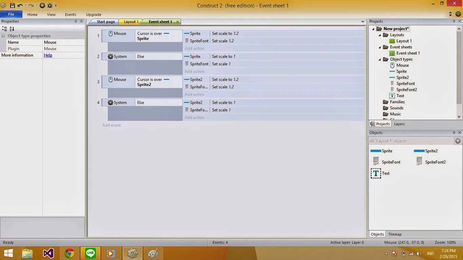The image size is (463, 260).
Task: Collapse the Event sheets folder
Action: click(380, 47)
